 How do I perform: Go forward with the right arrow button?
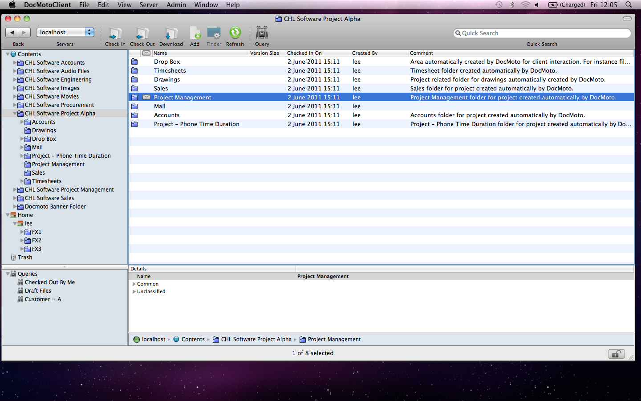click(x=24, y=32)
